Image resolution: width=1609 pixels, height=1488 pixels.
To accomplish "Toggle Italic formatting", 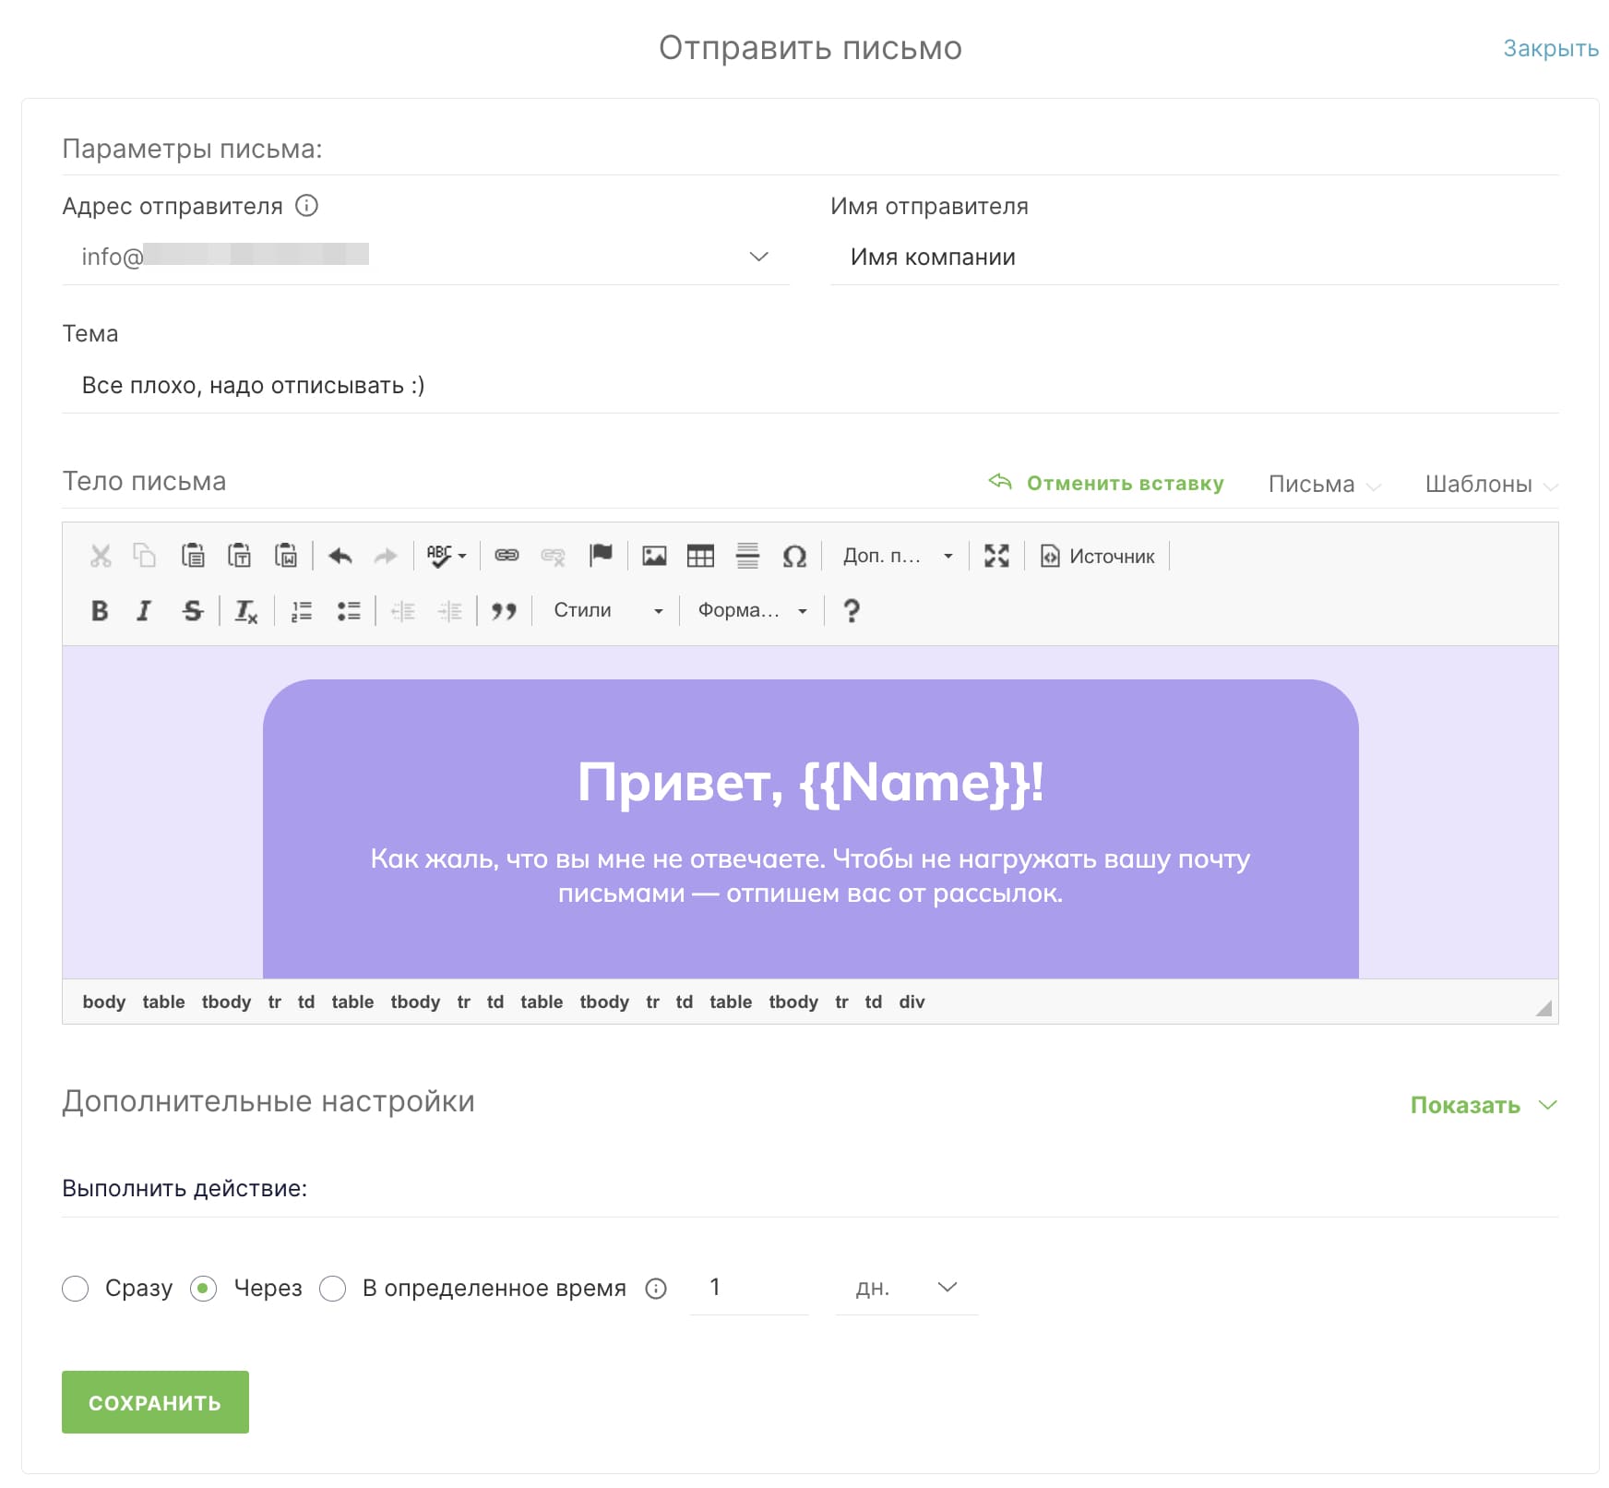I will click(x=144, y=610).
